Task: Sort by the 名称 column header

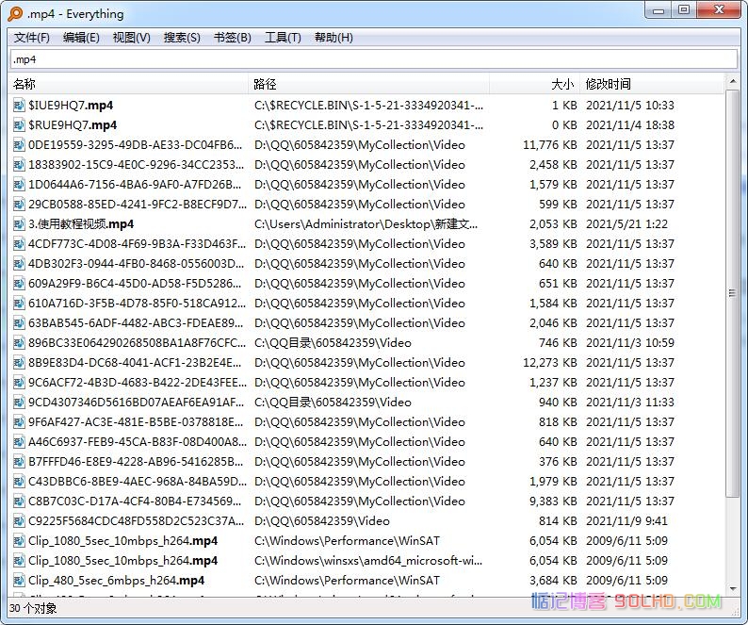Action: (x=129, y=84)
